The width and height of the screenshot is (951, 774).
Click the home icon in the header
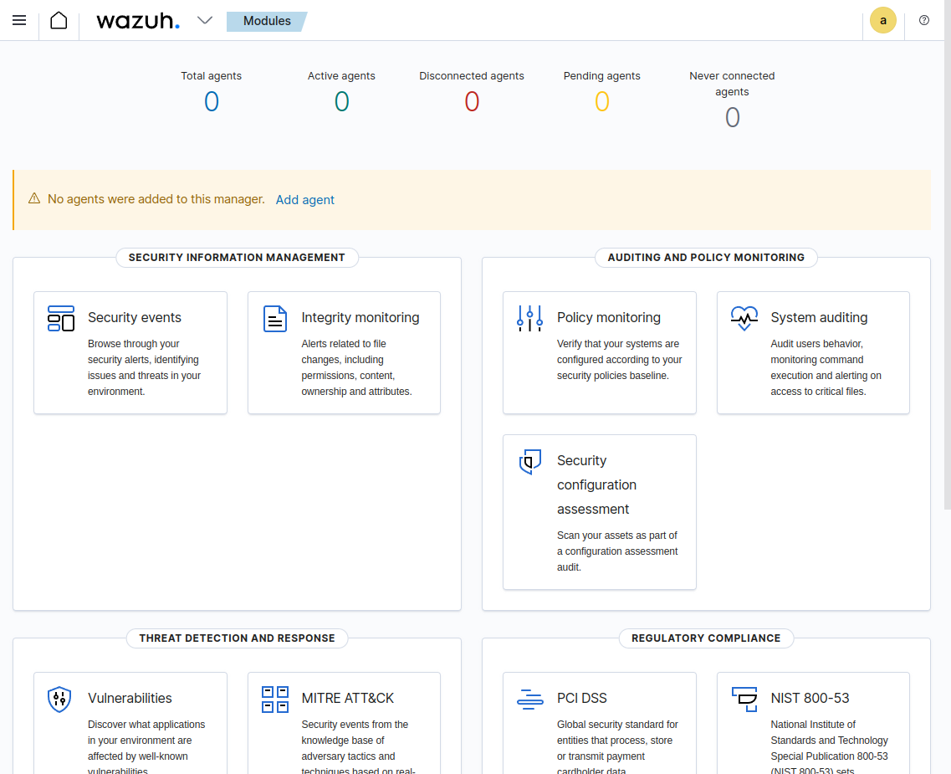pyautogui.click(x=58, y=19)
